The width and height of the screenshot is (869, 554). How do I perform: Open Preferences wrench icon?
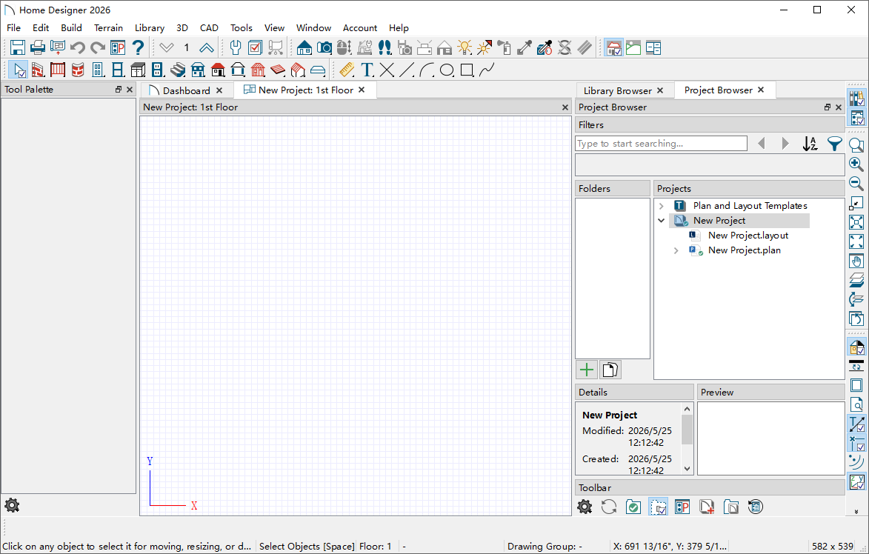click(236, 47)
